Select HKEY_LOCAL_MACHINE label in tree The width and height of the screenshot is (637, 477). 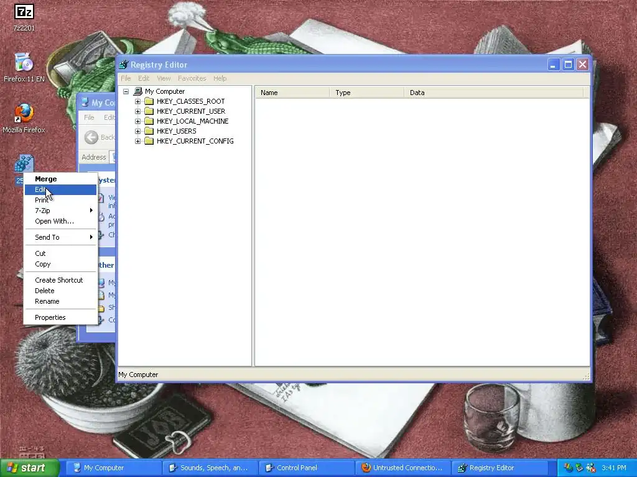pos(193,121)
